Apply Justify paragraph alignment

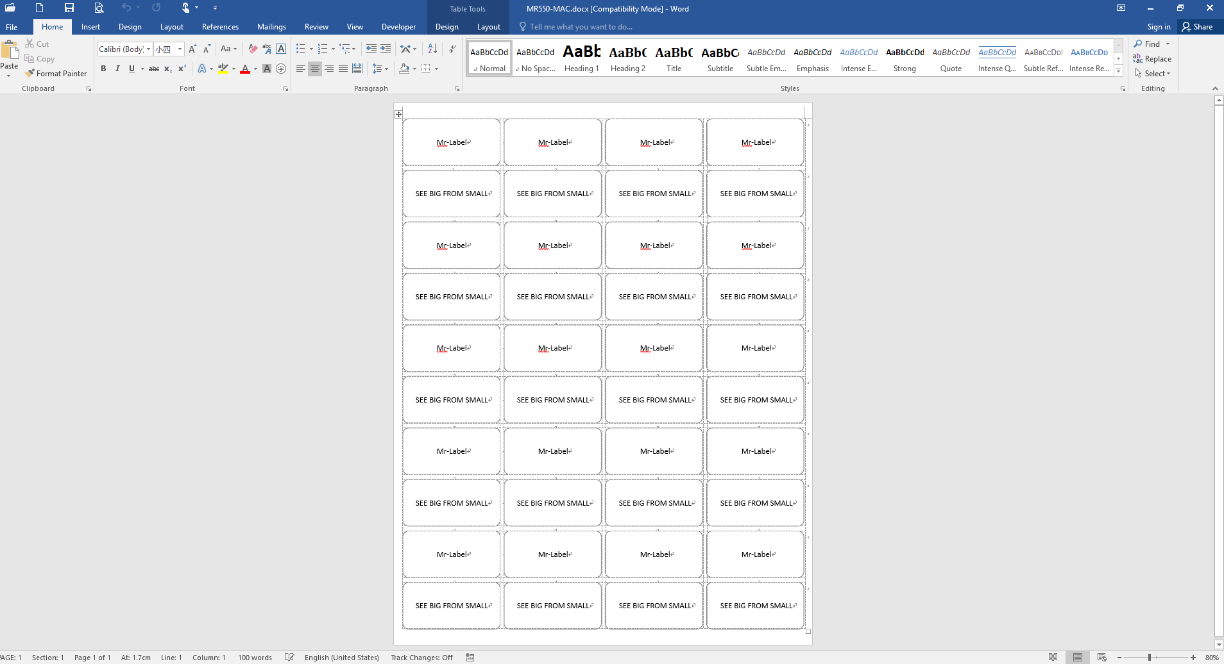tap(343, 69)
